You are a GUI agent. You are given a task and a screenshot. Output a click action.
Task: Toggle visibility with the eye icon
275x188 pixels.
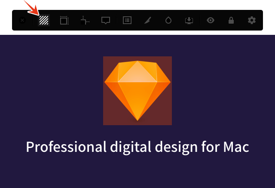click(x=210, y=20)
